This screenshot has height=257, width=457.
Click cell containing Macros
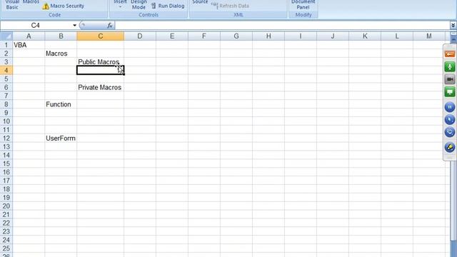[61, 54]
